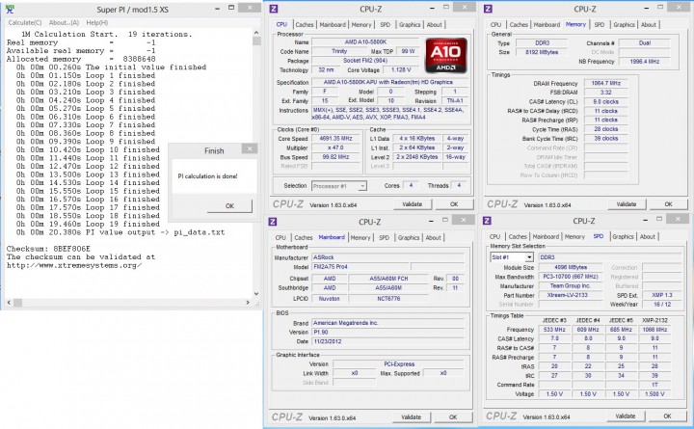
Task: Switch to About tab in CPU window
Action: coord(434,25)
